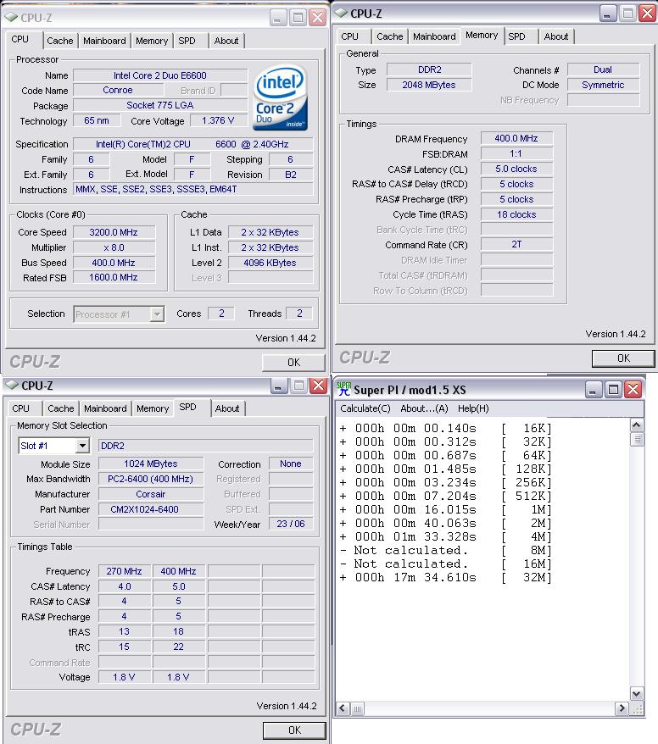The image size is (658, 744).
Task: Open Mainboard tab in the SPD window
Action: point(105,408)
